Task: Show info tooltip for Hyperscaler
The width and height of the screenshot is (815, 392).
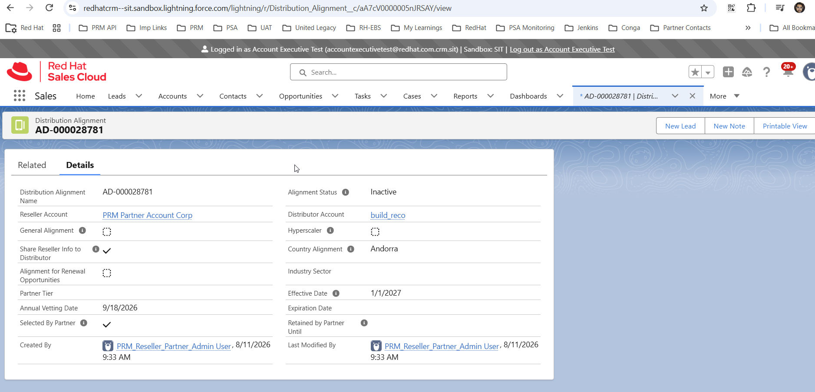Action: (x=330, y=231)
